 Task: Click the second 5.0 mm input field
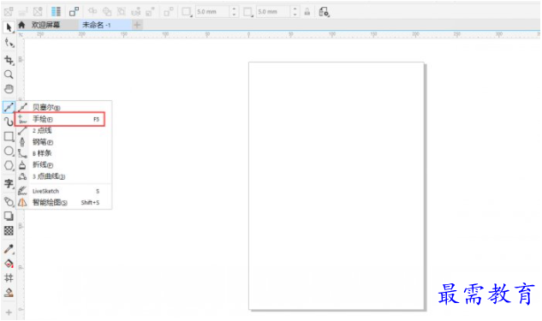pos(273,12)
